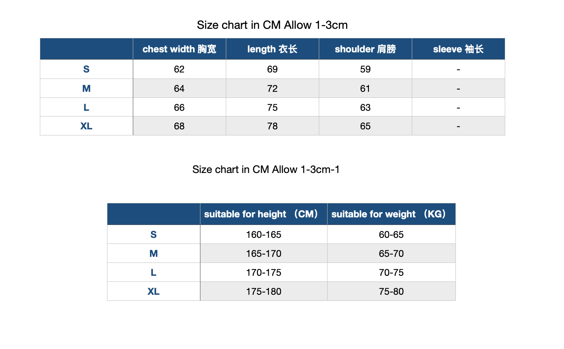Viewport: 564px width, 349px height.
Task: Click the 'Size chart in CM Allow 1-3cm-1' title
Action: (x=266, y=169)
